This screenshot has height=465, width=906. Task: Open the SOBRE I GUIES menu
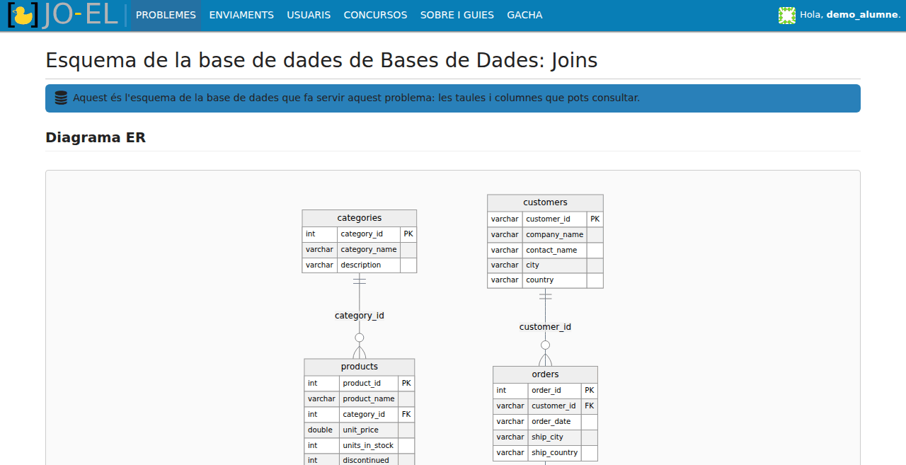[457, 15]
